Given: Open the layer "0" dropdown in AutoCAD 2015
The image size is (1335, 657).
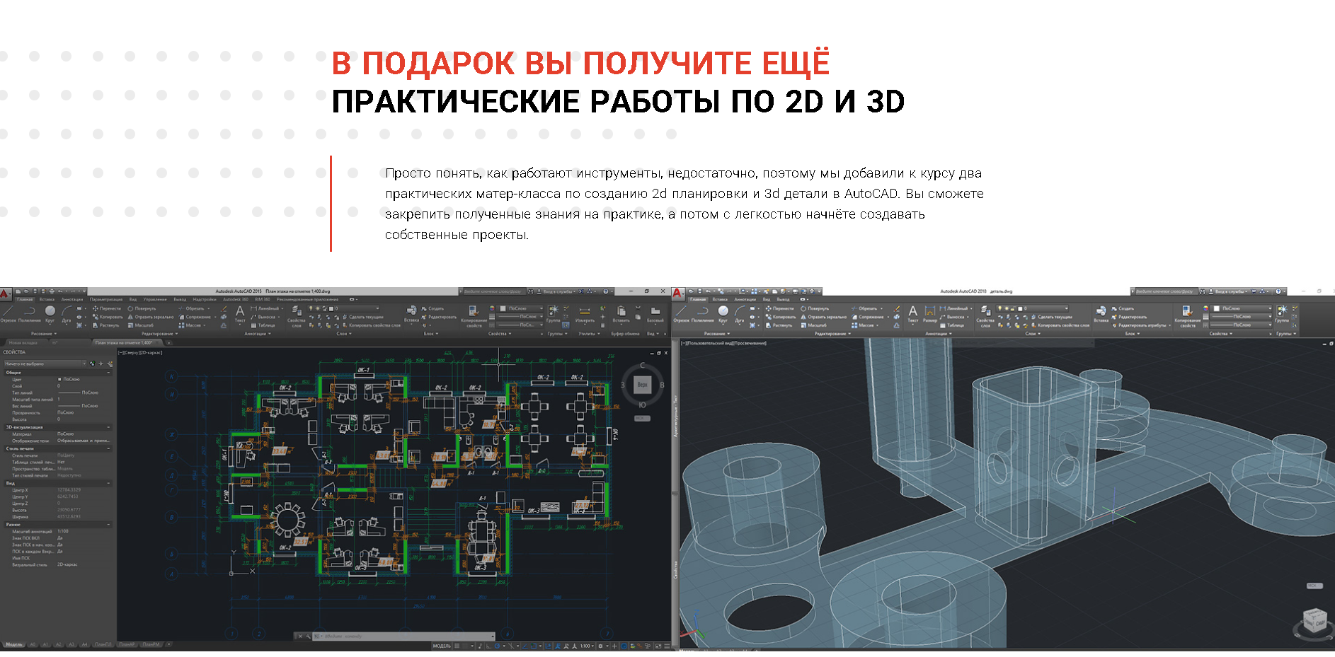Looking at the screenshot, I should [x=344, y=308].
